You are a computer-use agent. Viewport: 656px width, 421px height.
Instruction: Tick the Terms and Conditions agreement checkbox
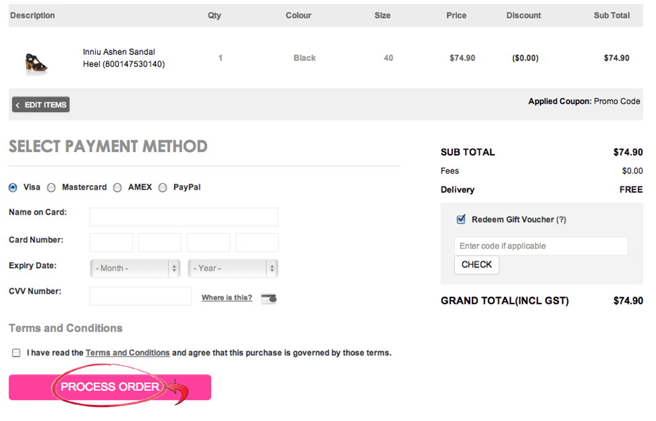click(x=16, y=353)
